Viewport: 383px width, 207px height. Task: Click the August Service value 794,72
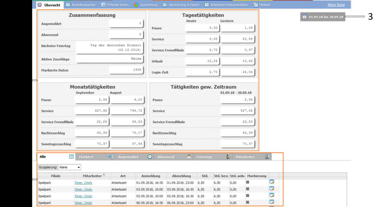coord(127,111)
